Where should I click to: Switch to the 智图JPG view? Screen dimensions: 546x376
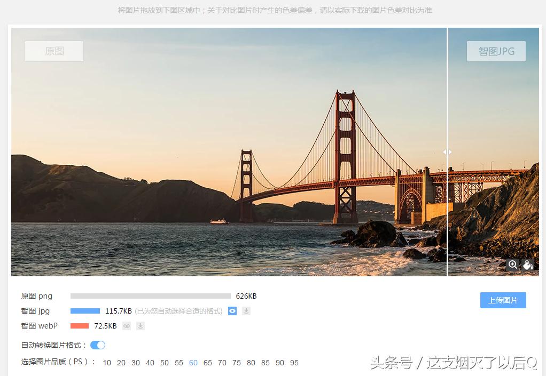496,51
